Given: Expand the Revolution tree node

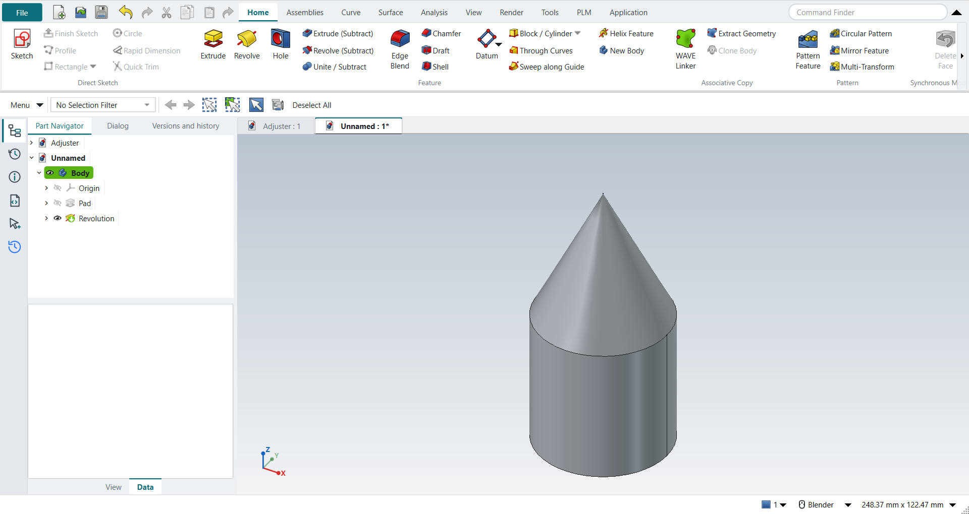Looking at the screenshot, I should [46, 218].
